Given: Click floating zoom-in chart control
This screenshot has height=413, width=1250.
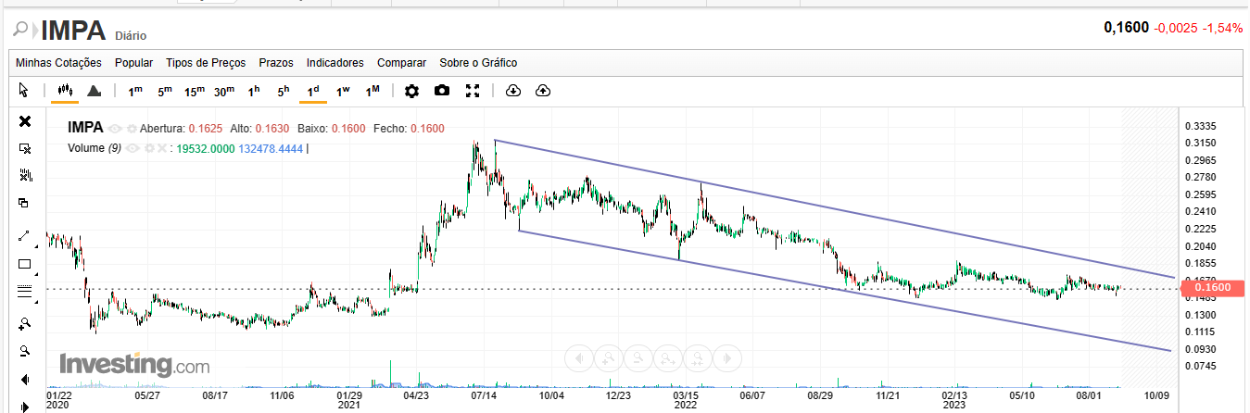Looking at the screenshot, I should coord(609,357).
